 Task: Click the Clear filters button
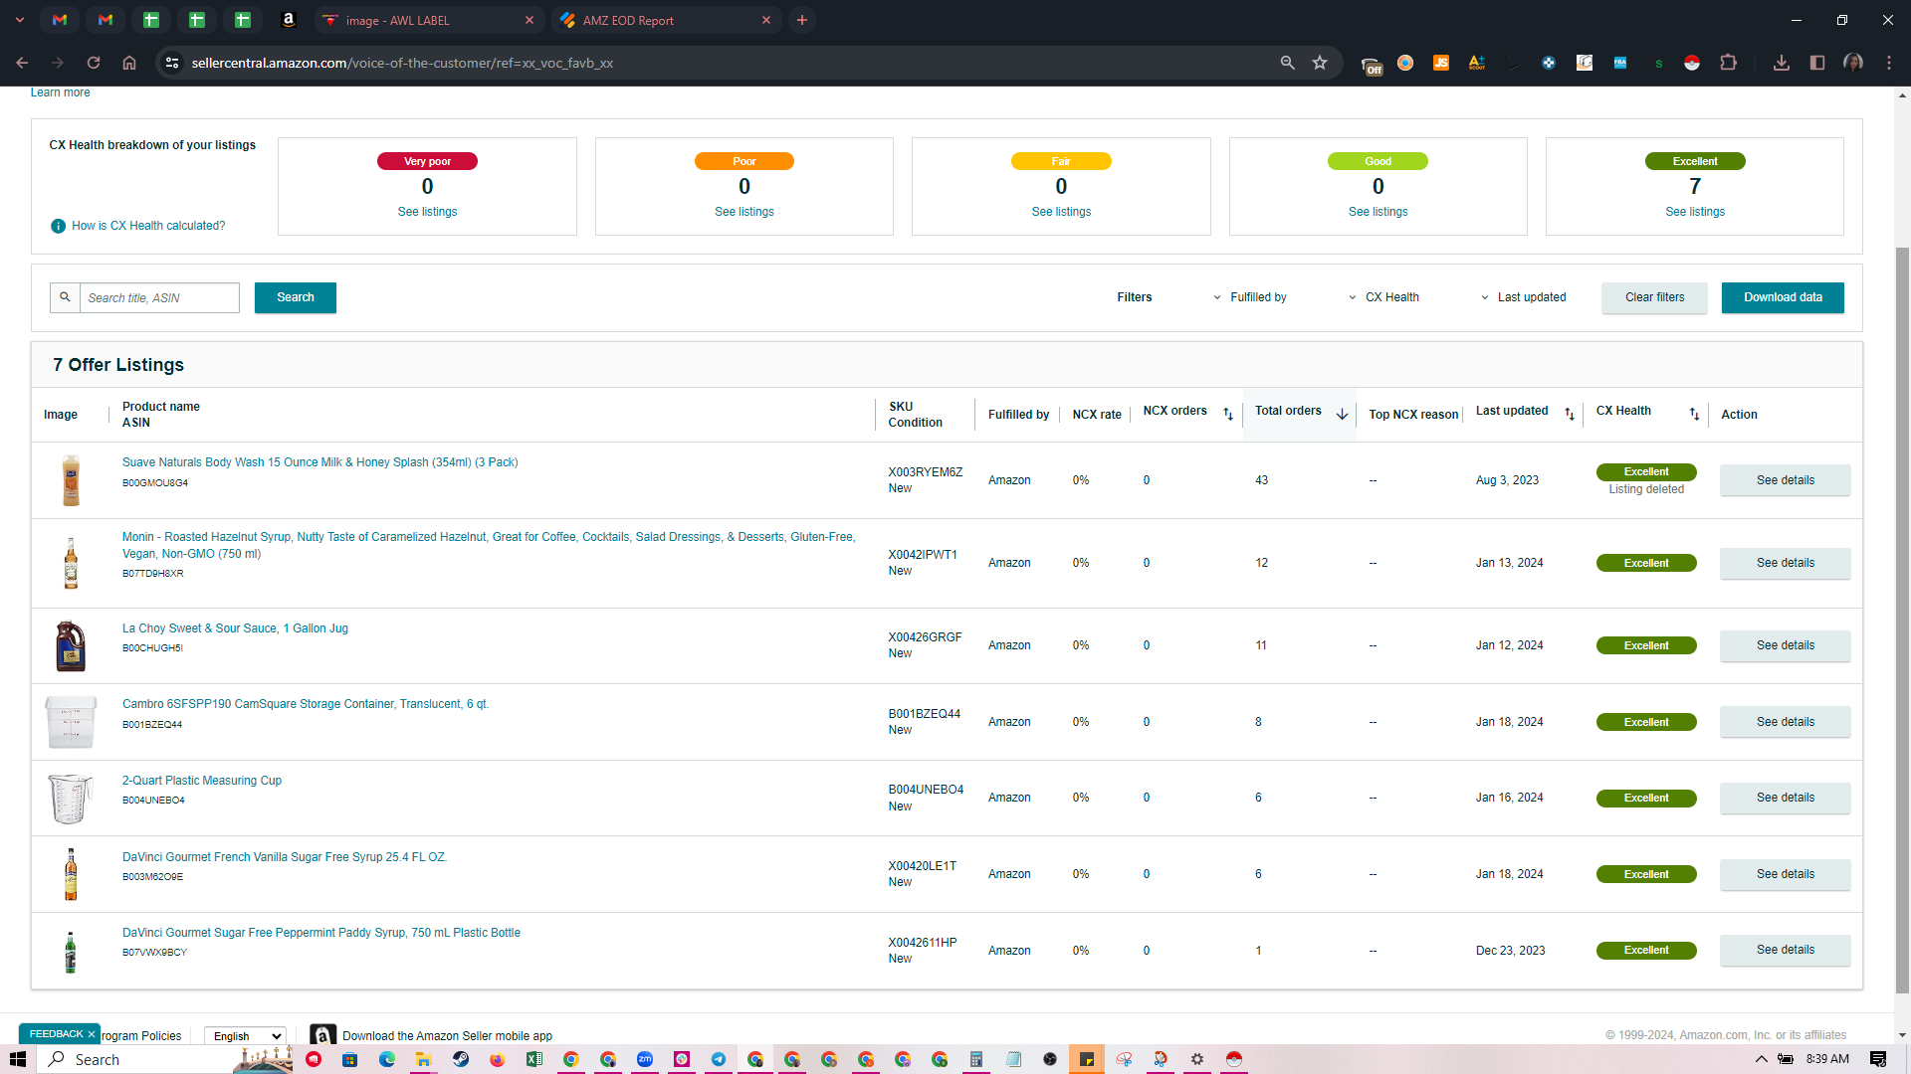(x=1654, y=297)
